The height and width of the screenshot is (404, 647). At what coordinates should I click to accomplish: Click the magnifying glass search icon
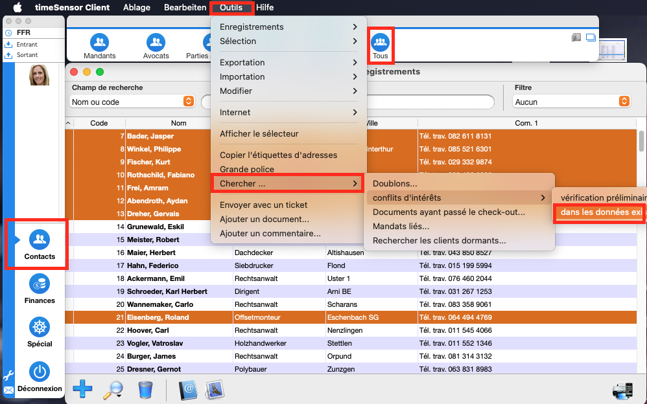(113, 390)
